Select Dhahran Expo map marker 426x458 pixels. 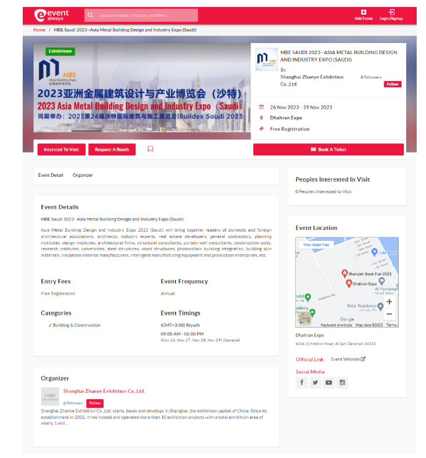(349, 283)
